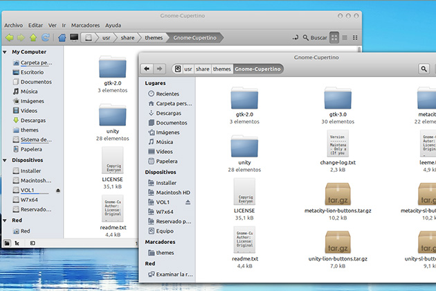This screenshot has height=291, width=436.
Task: Collapse the Dispositivos section in rear sidebar
Action: click(x=5, y=161)
